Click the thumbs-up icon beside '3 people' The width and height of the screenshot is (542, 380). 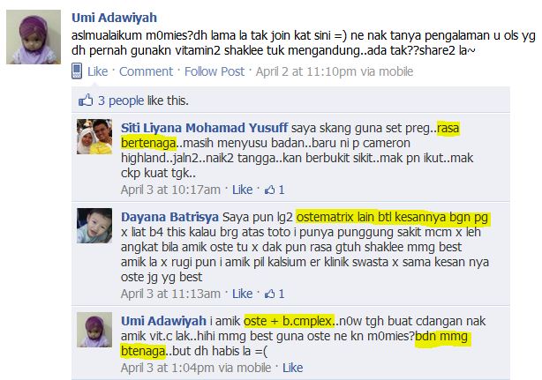point(86,101)
